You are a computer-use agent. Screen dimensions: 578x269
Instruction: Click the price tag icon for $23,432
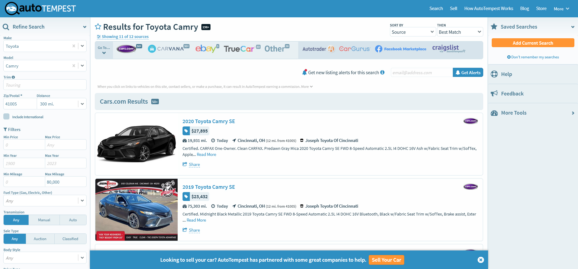pos(186,197)
